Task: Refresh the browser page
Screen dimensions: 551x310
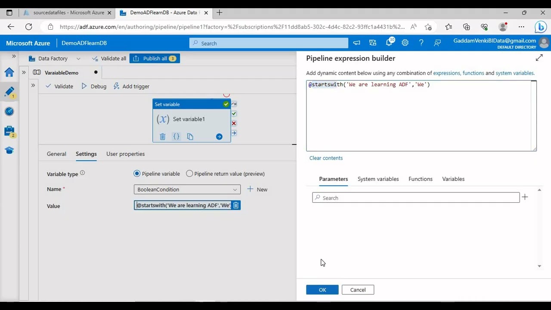Action: pyautogui.click(x=28, y=27)
